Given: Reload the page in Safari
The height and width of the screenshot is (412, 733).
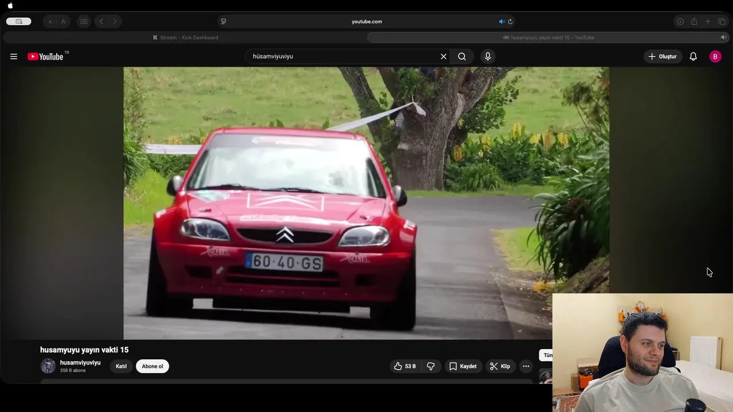Looking at the screenshot, I should [x=510, y=22].
